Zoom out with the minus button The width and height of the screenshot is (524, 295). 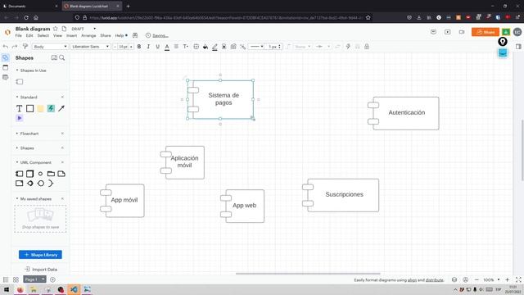pyautogui.click(x=477, y=279)
